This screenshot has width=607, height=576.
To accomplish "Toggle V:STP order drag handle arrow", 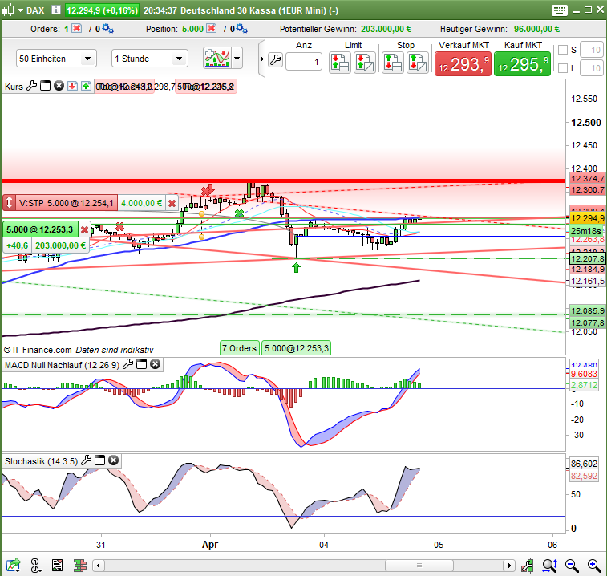I will (10, 203).
